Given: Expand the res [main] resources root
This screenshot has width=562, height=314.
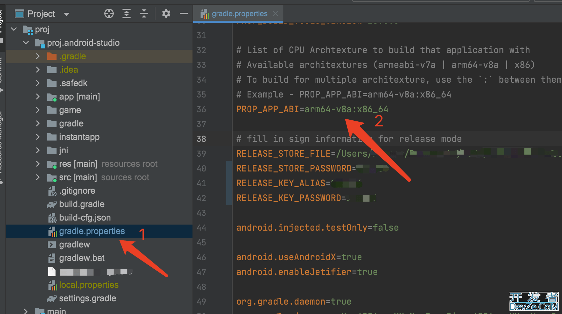Looking at the screenshot, I should pos(38,164).
